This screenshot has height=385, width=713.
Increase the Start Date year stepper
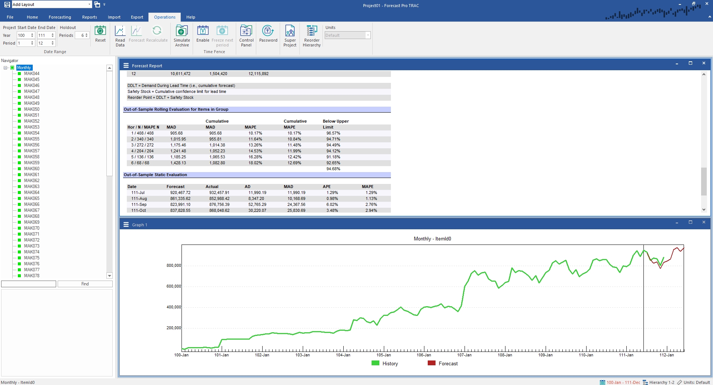[32, 34]
